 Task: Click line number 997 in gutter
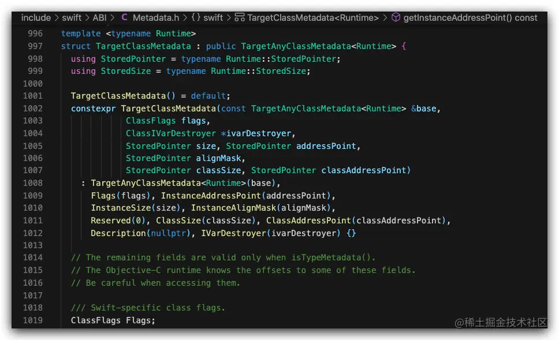point(35,46)
